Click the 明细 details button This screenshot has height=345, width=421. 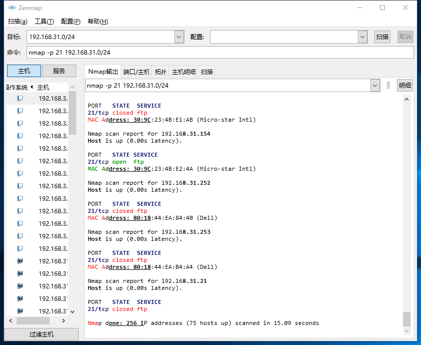click(405, 85)
